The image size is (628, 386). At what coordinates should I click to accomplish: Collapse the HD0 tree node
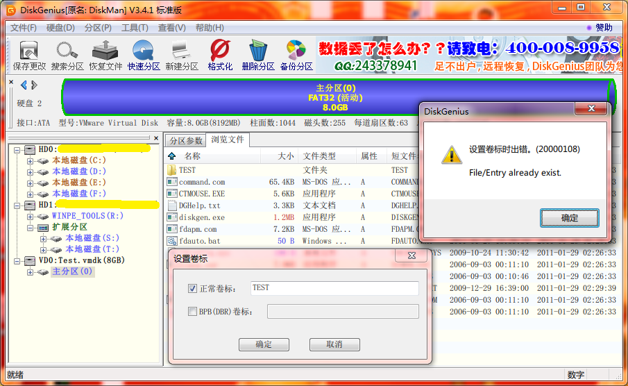(17, 150)
